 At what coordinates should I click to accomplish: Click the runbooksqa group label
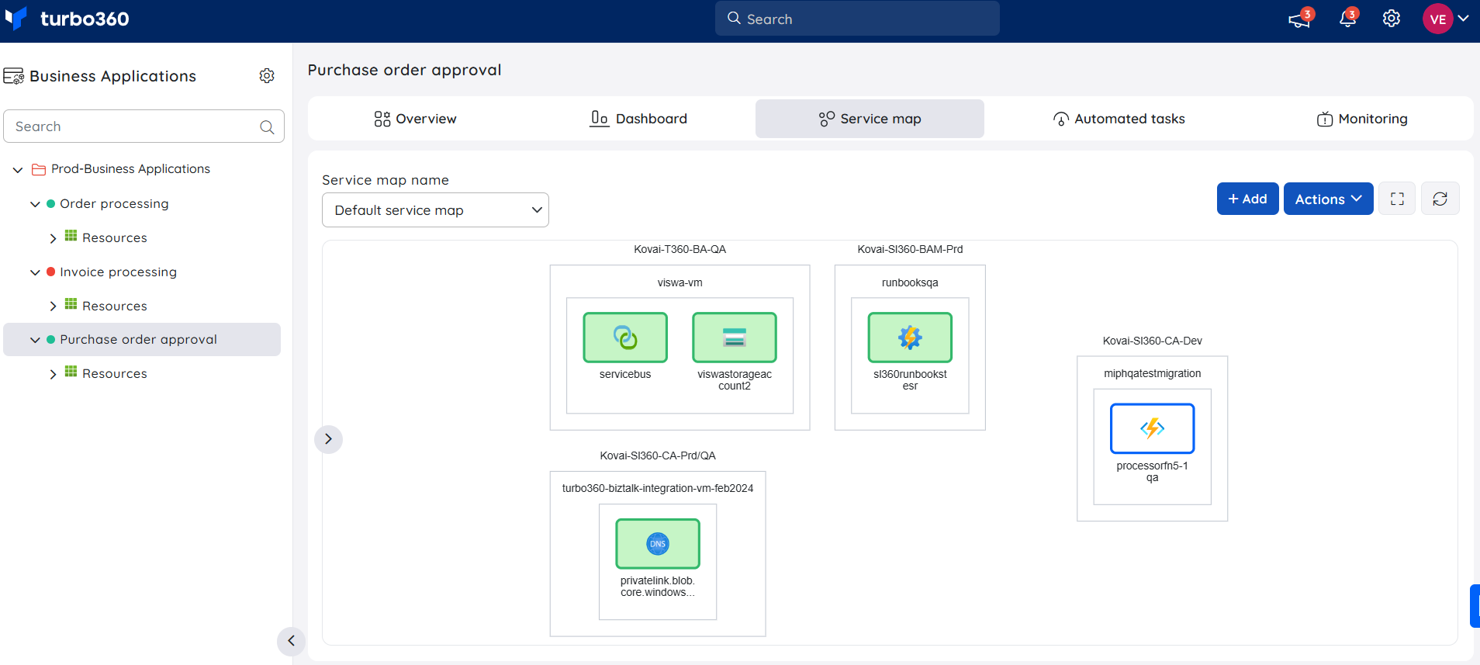pos(910,282)
